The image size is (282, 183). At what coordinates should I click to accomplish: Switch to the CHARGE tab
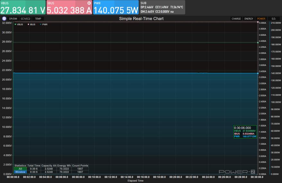(236, 19)
